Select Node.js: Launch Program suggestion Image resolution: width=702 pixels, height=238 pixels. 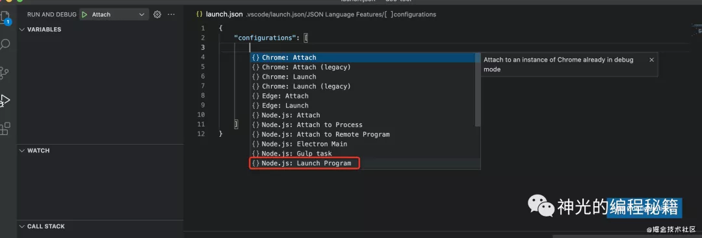(x=304, y=163)
